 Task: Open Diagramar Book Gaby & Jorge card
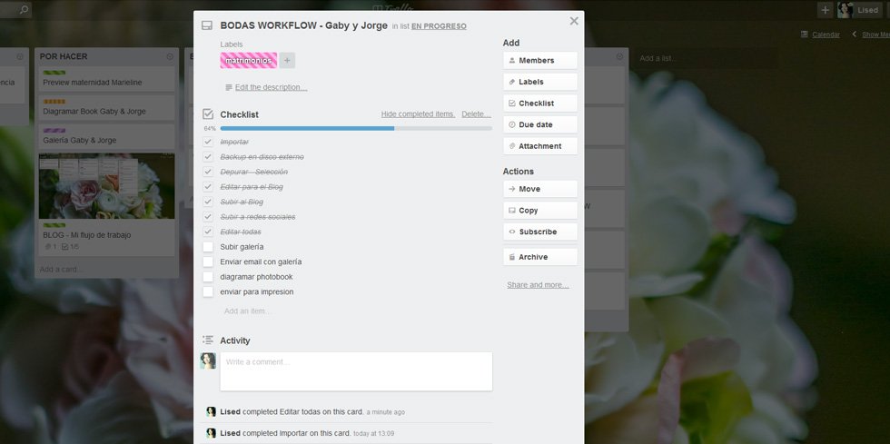106,107
